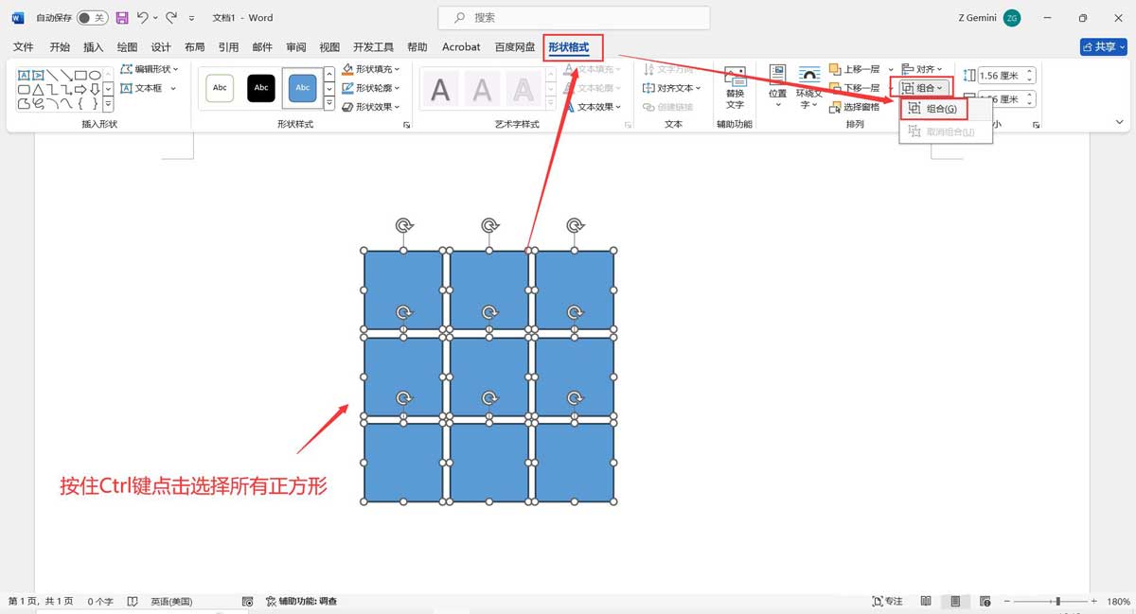1136x614 pixels.
Task: Click inside the 搜索 search box
Action: tap(573, 17)
